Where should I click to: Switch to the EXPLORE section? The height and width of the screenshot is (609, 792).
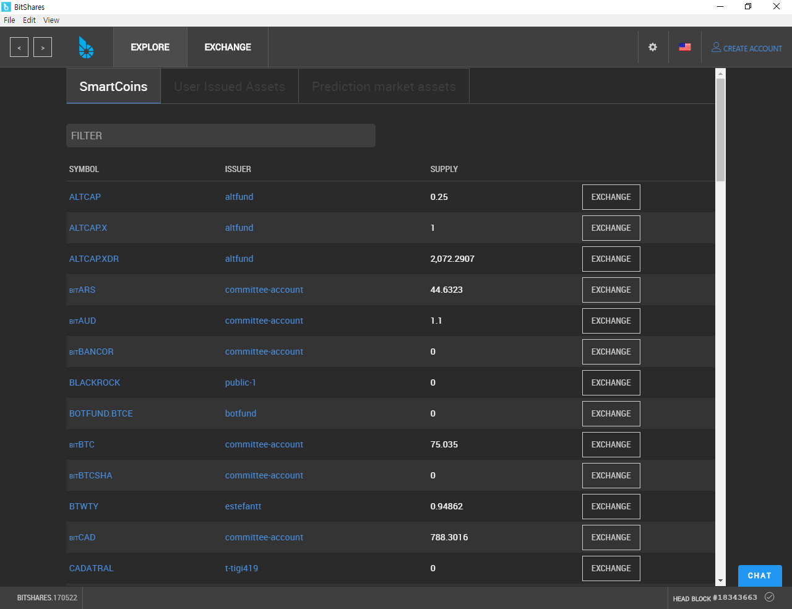(x=150, y=47)
